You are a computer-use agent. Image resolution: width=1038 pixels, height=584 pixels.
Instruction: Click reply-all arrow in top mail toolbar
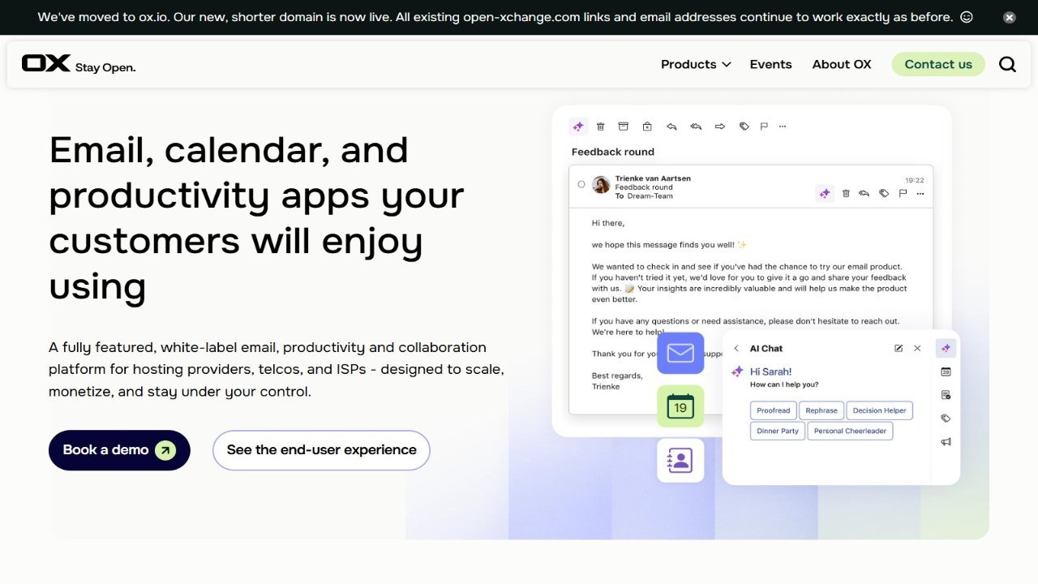click(696, 127)
